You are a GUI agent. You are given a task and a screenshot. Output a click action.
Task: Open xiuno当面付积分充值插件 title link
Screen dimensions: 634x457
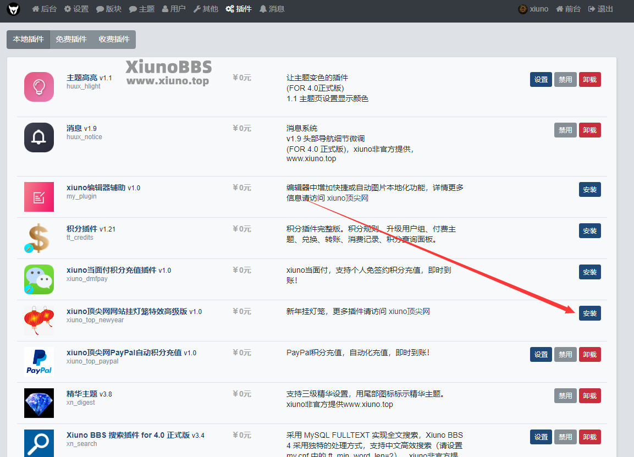click(111, 270)
